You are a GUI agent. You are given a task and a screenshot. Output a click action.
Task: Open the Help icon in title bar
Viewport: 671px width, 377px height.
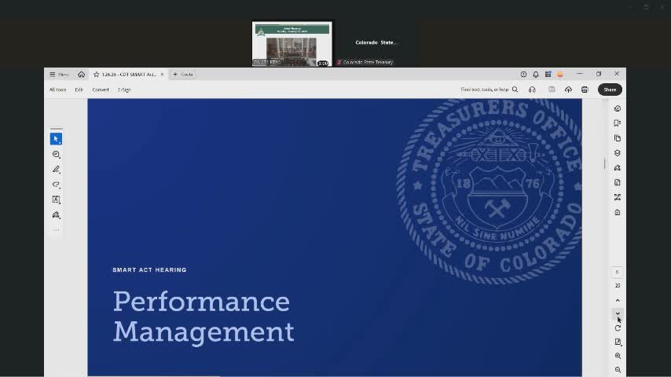523,75
